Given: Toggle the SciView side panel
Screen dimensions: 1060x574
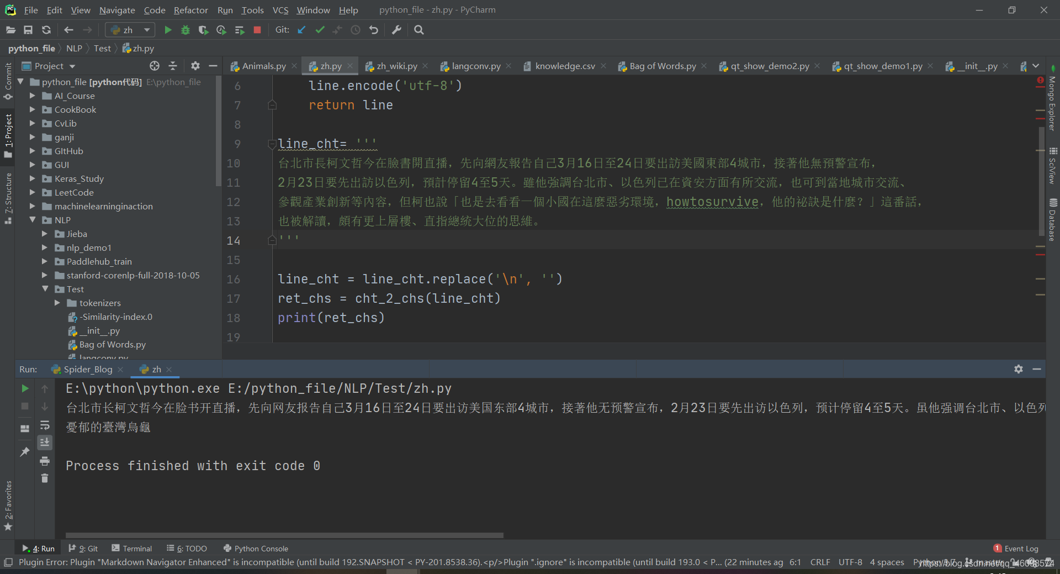Looking at the screenshot, I should tap(1053, 165).
